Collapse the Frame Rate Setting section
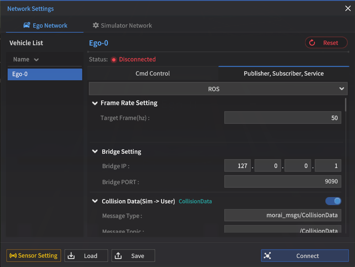This screenshot has height=267, width=355. (95, 103)
